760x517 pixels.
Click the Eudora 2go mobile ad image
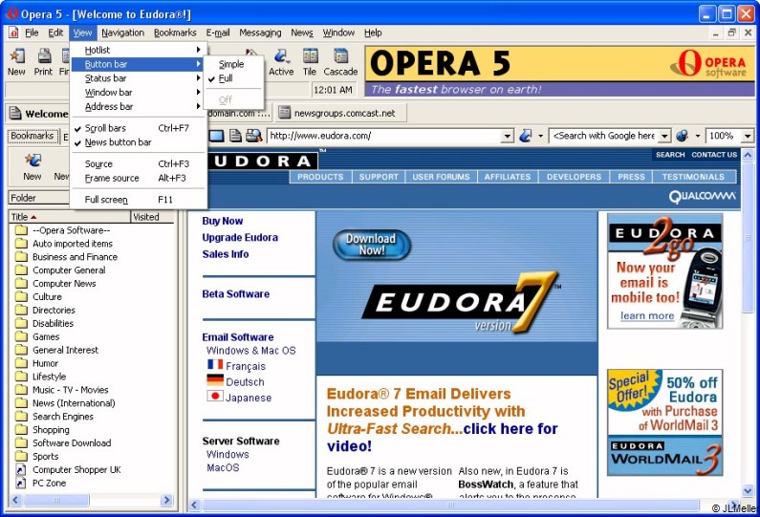(665, 271)
